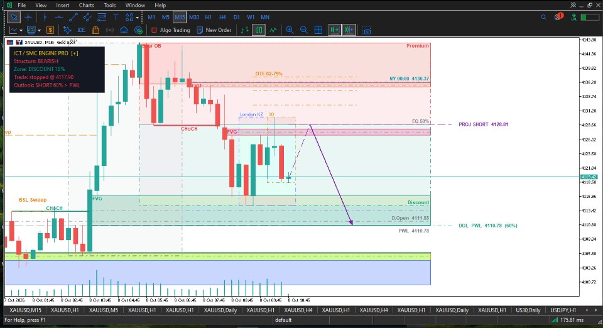
Task: Expand the objects tool dropdown arrow
Action: pos(138,18)
